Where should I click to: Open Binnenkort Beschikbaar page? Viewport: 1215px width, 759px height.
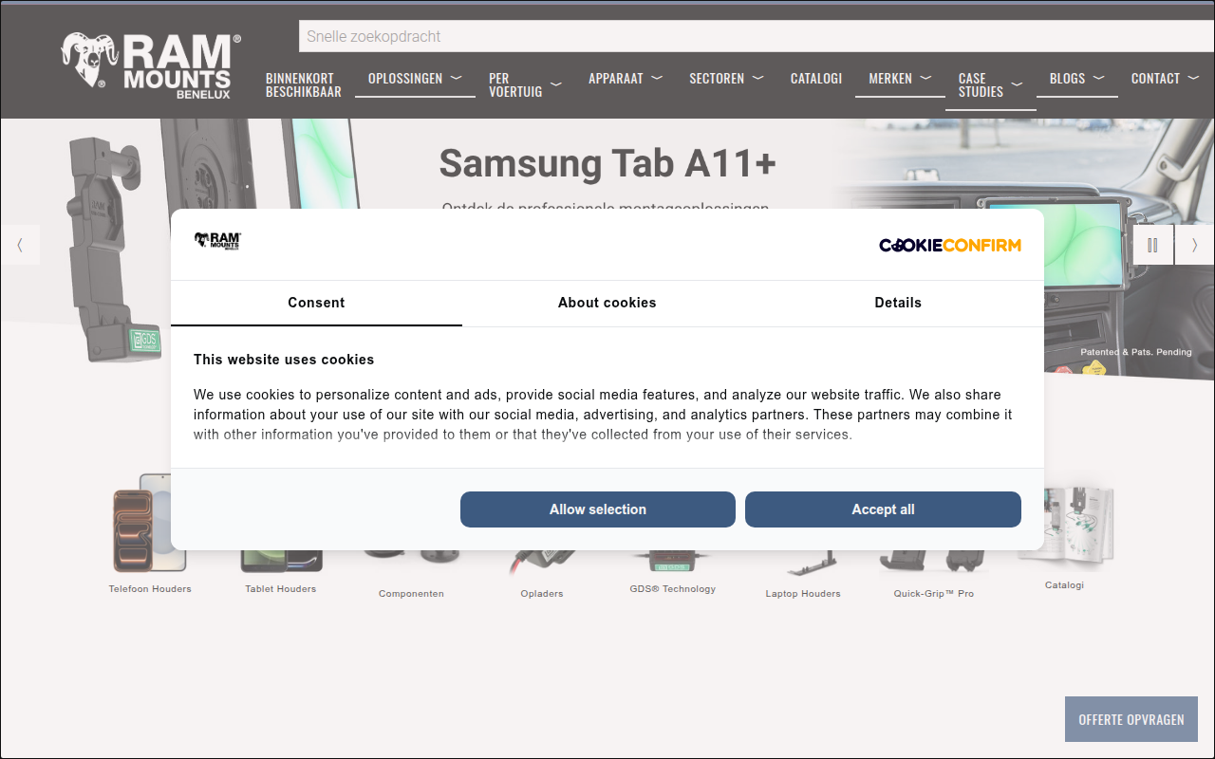click(303, 85)
